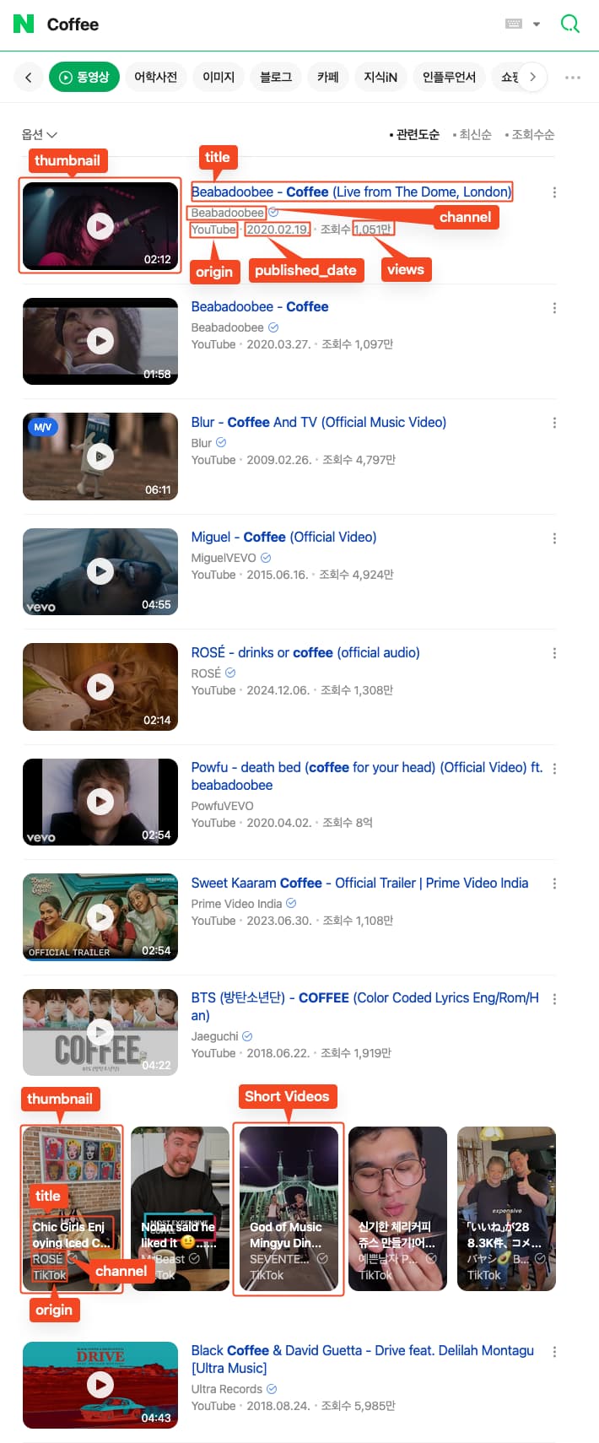Viewport: 599px width, 1443px height.
Task: Open more options for Blur Coffee And TV
Action: 554,423
